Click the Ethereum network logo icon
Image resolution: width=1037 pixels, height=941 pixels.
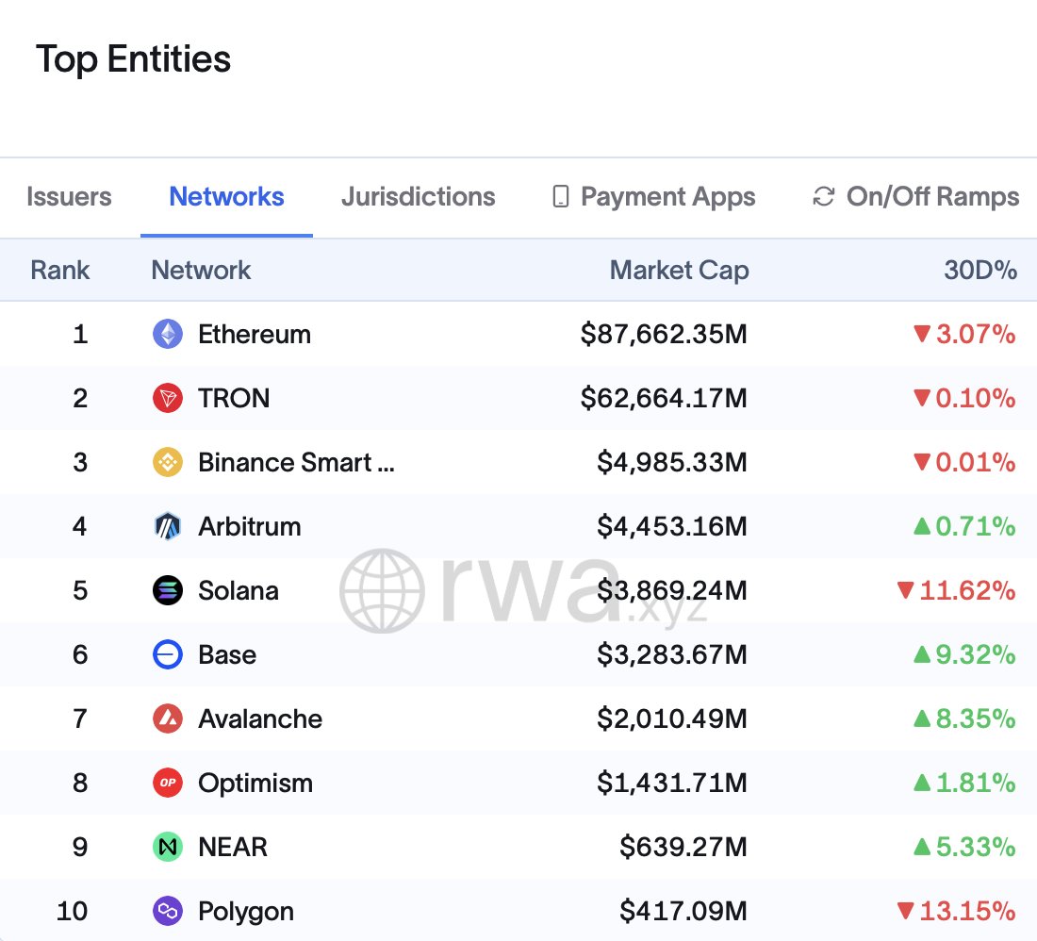[x=168, y=334]
